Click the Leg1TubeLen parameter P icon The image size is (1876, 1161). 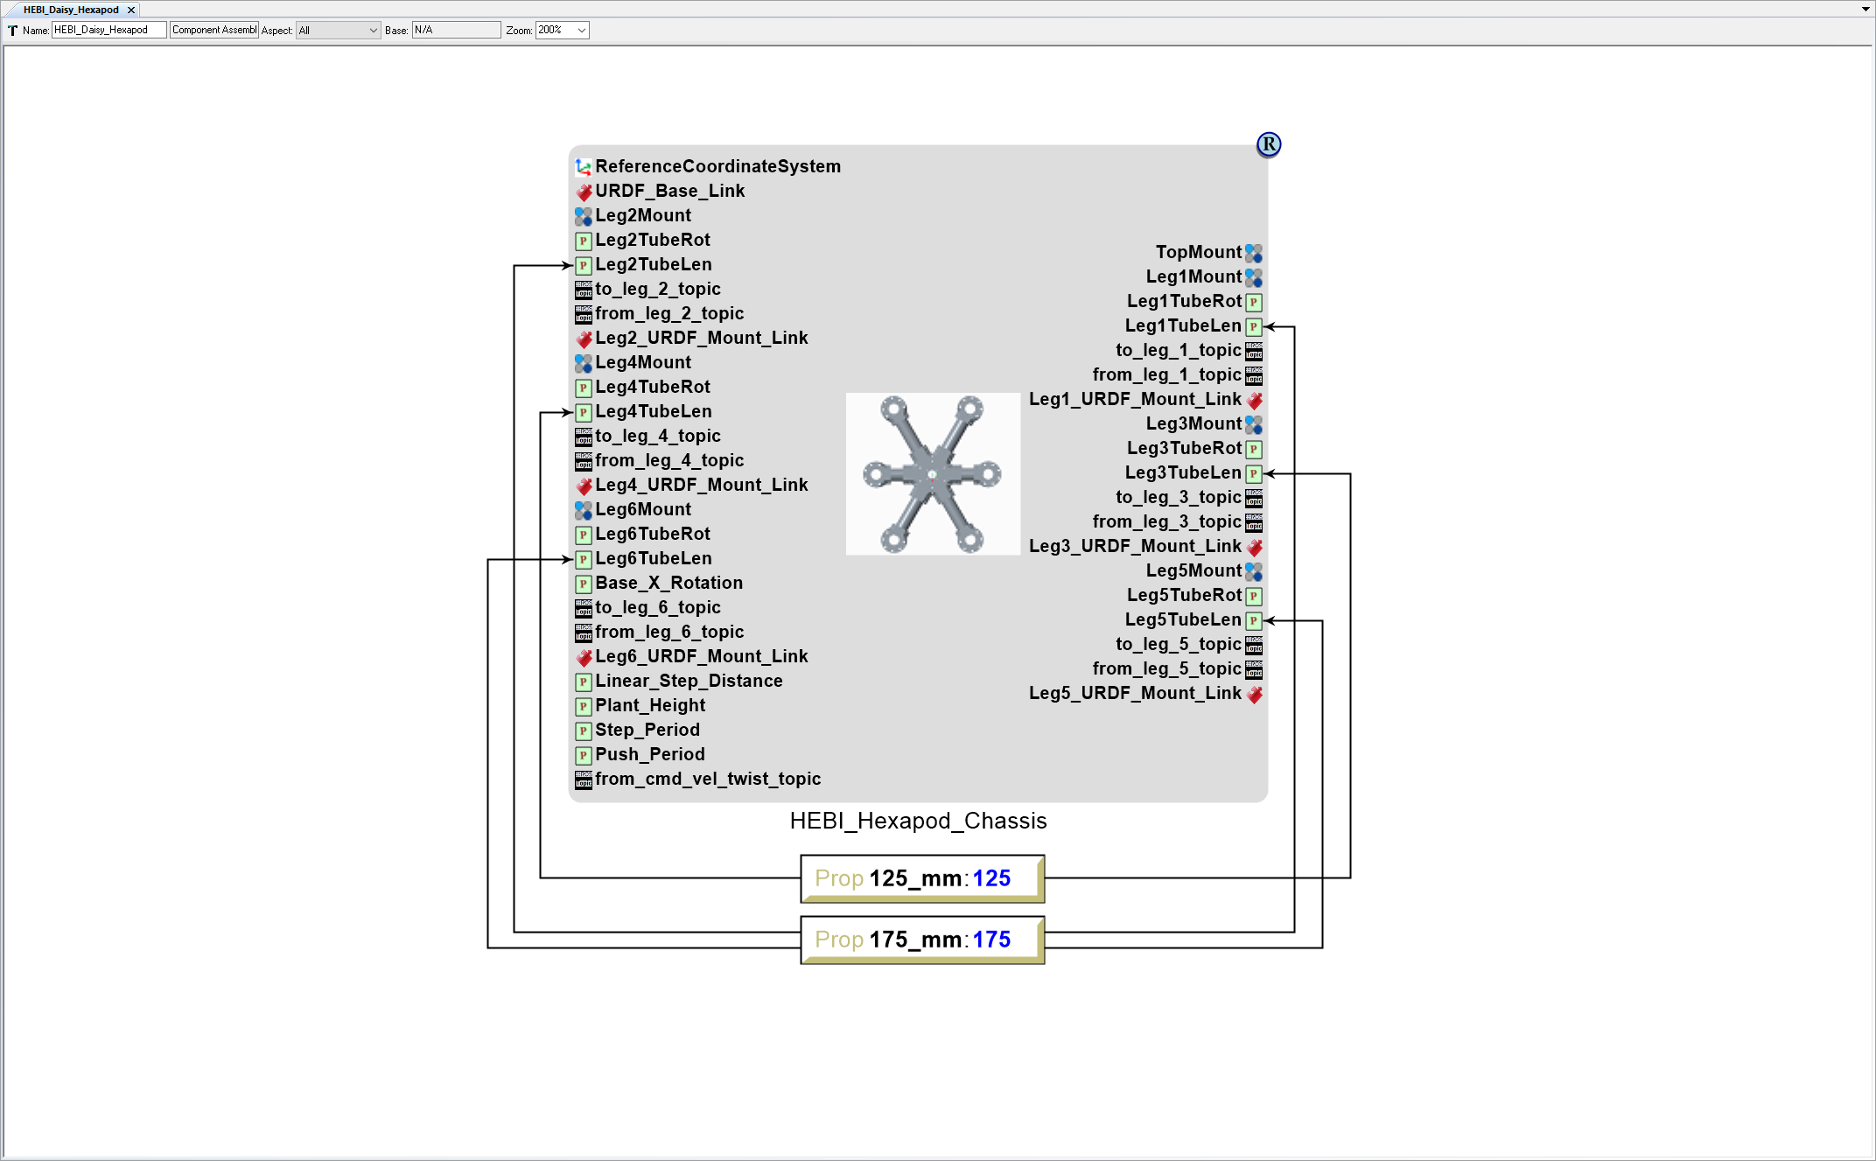(x=1254, y=326)
